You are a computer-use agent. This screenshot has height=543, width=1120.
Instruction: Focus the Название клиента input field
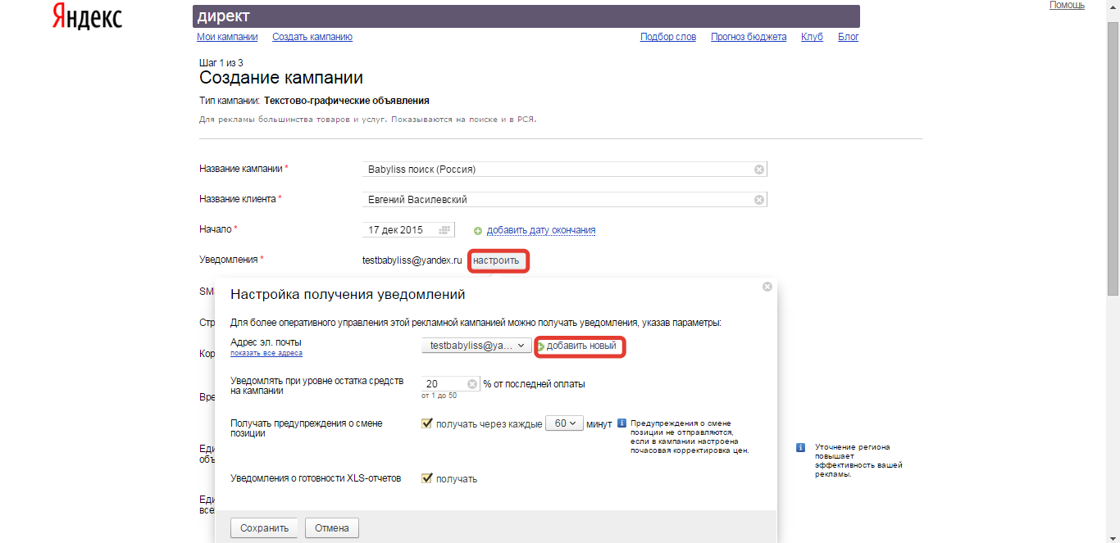click(564, 200)
